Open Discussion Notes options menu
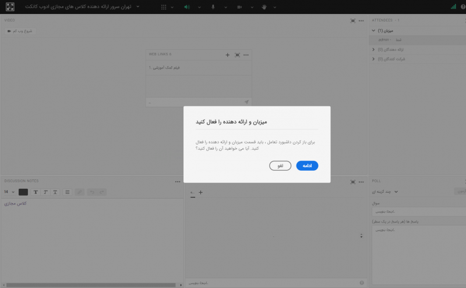 coord(178,182)
